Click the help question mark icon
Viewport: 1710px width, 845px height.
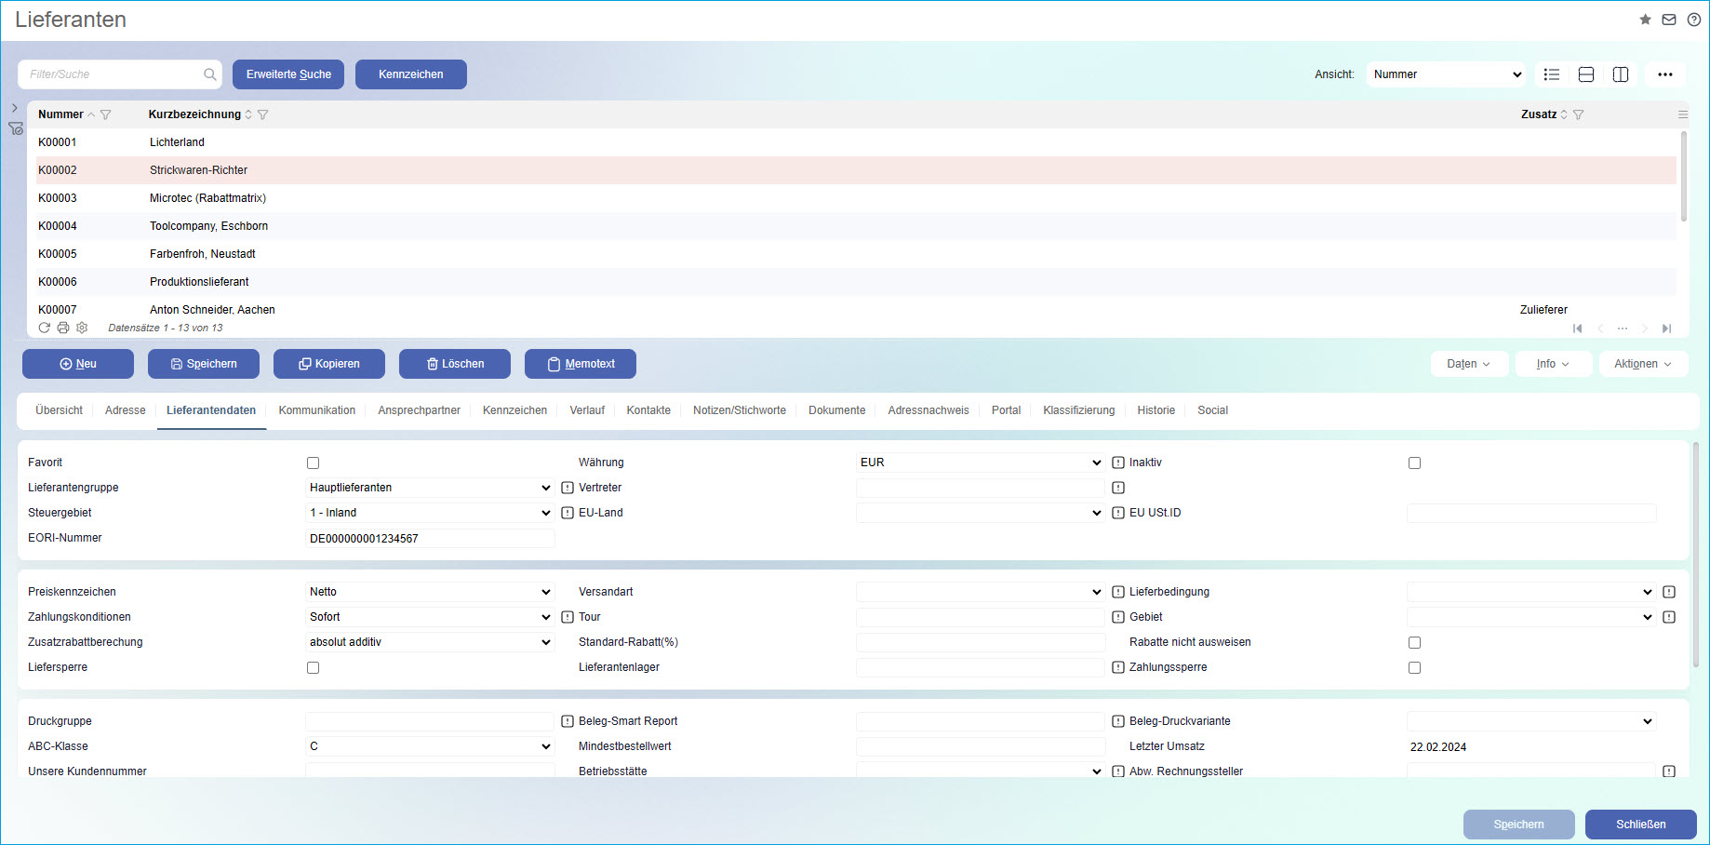pyautogui.click(x=1694, y=20)
